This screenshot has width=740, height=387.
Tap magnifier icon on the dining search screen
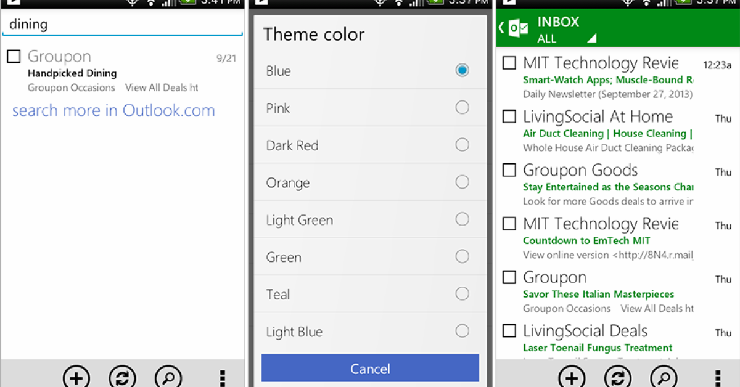point(168,377)
